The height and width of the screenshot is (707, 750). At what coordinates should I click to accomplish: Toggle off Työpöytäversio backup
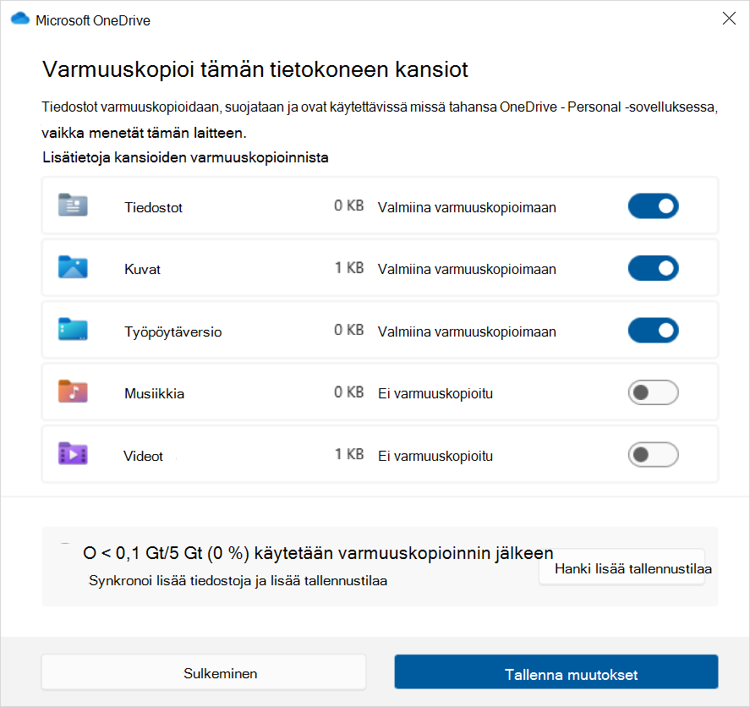point(654,331)
